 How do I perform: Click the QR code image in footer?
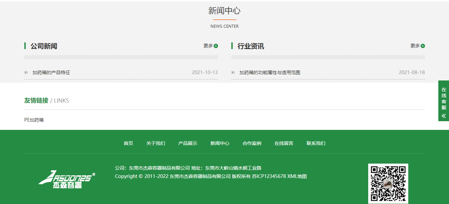388,183
